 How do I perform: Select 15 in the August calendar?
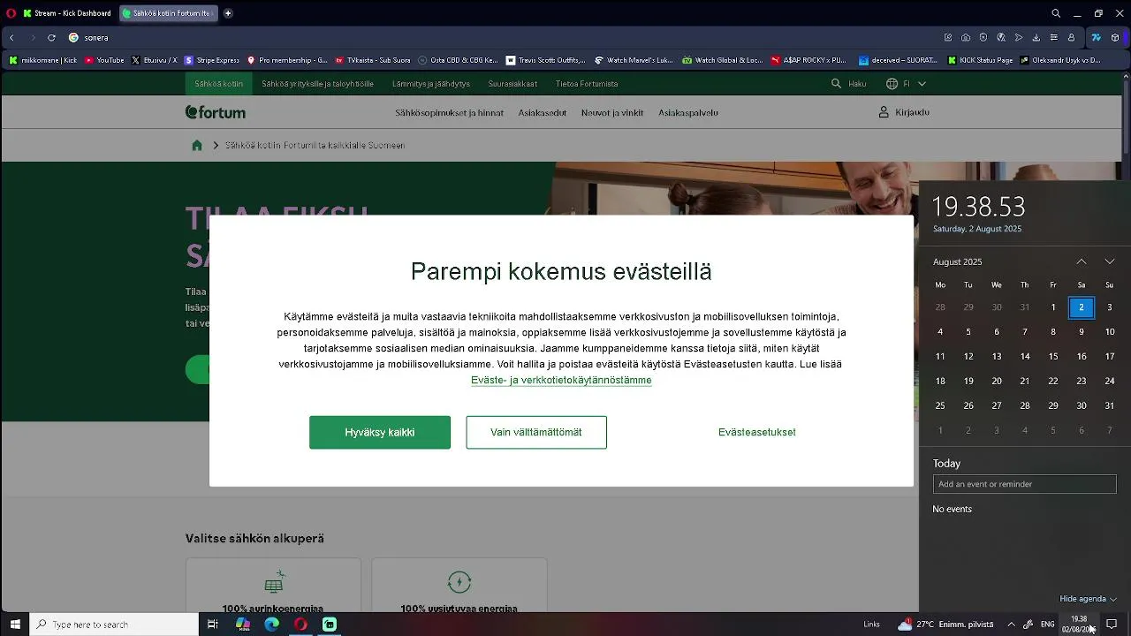(1053, 356)
